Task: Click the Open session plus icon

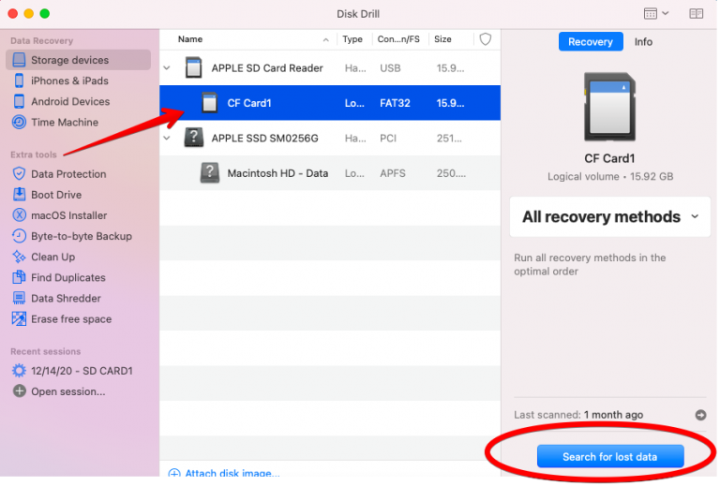Action: pos(19,391)
